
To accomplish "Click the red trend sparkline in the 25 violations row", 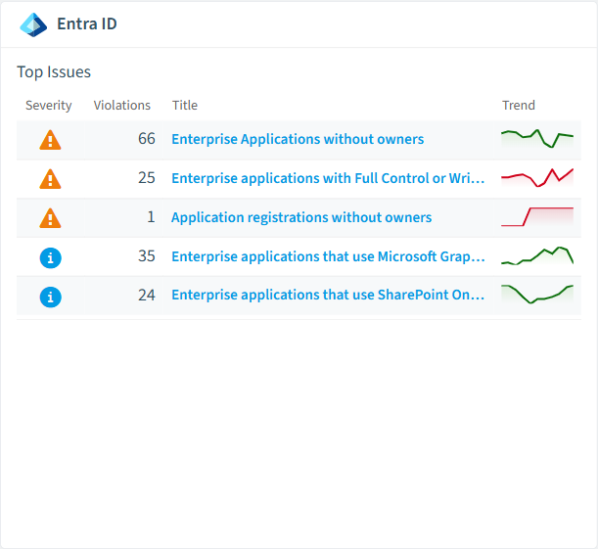I will click(x=537, y=178).
